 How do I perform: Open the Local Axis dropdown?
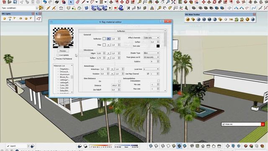pos(151,69)
